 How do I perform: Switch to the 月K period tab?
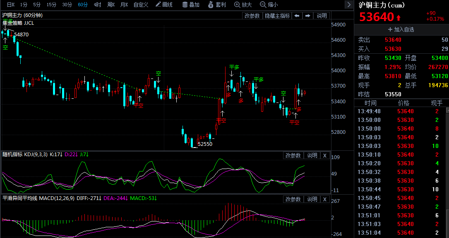click(x=124, y=5)
